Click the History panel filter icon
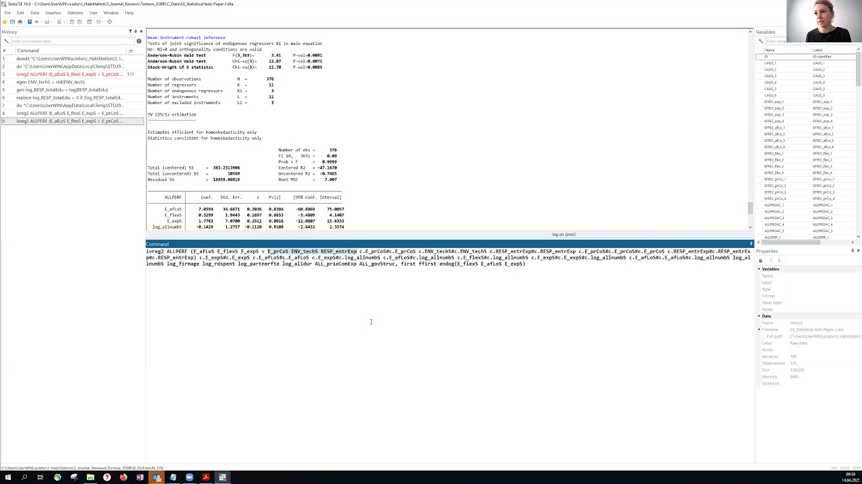 130,32
